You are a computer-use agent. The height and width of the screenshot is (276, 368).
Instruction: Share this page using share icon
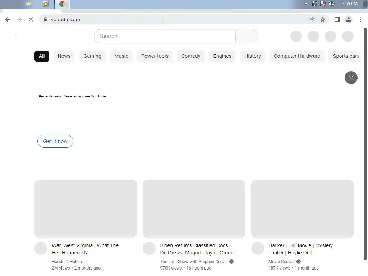(311, 20)
